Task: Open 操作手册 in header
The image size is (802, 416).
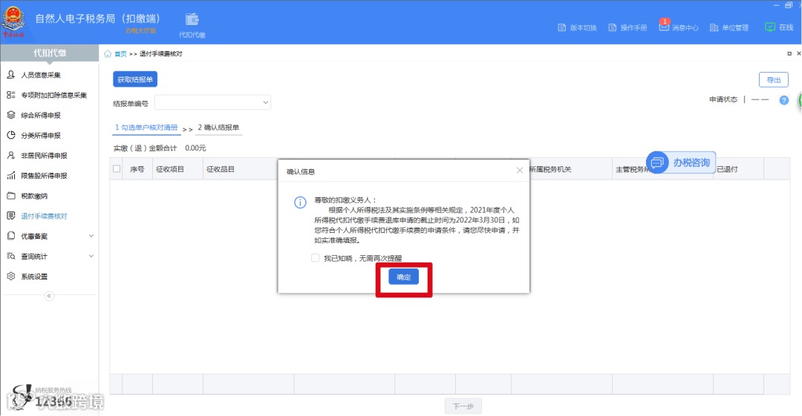Action: pyautogui.click(x=627, y=27)
